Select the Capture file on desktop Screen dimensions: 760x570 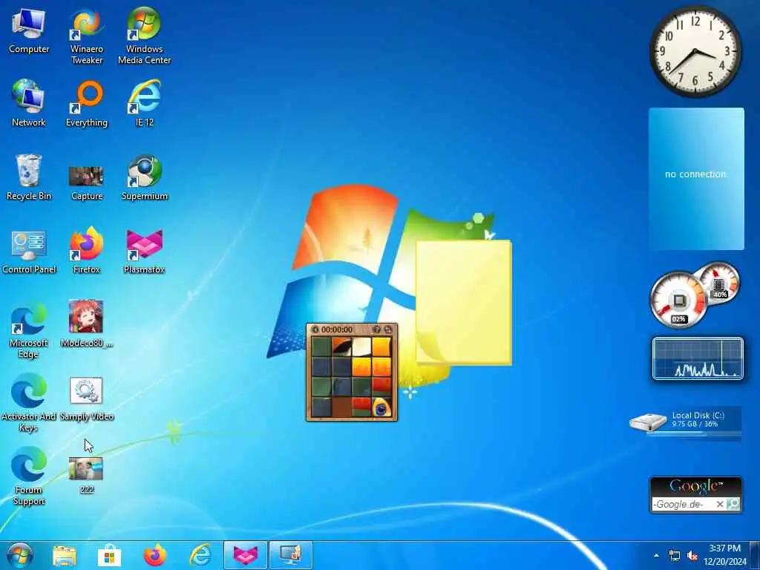pyautogui.click(x=87, y=183)
